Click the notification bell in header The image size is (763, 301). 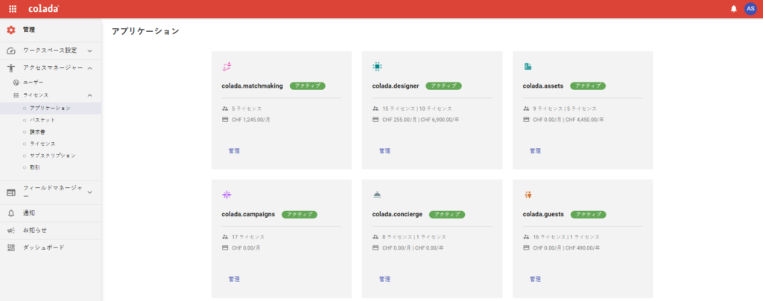pos(734,9)
